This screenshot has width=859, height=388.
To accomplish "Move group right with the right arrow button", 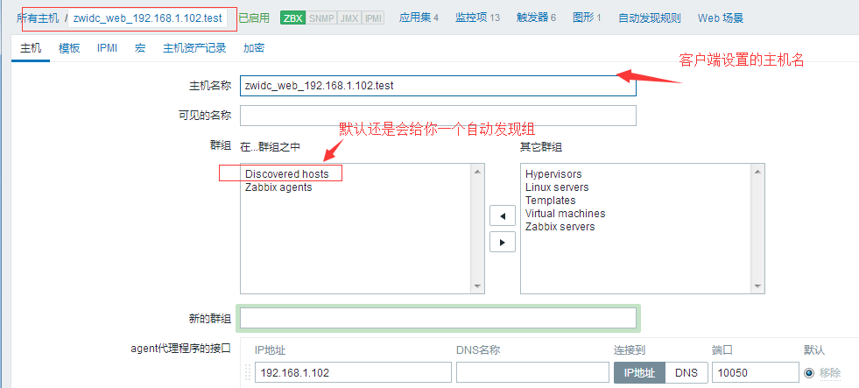I will [x=502, y=242].
